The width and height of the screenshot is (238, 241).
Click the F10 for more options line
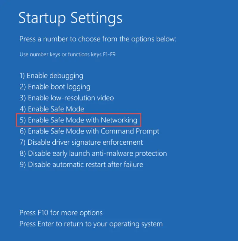pyautogui.click(x=61, y=213)
